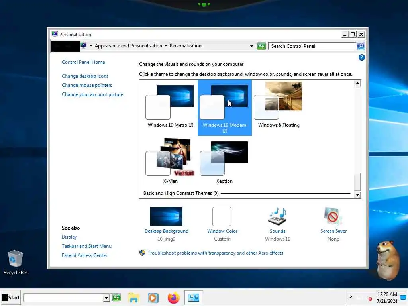The height and width of the screenshot is (306, 408).
Task: Go to Control Panel Home
Action: click(83, 62)
